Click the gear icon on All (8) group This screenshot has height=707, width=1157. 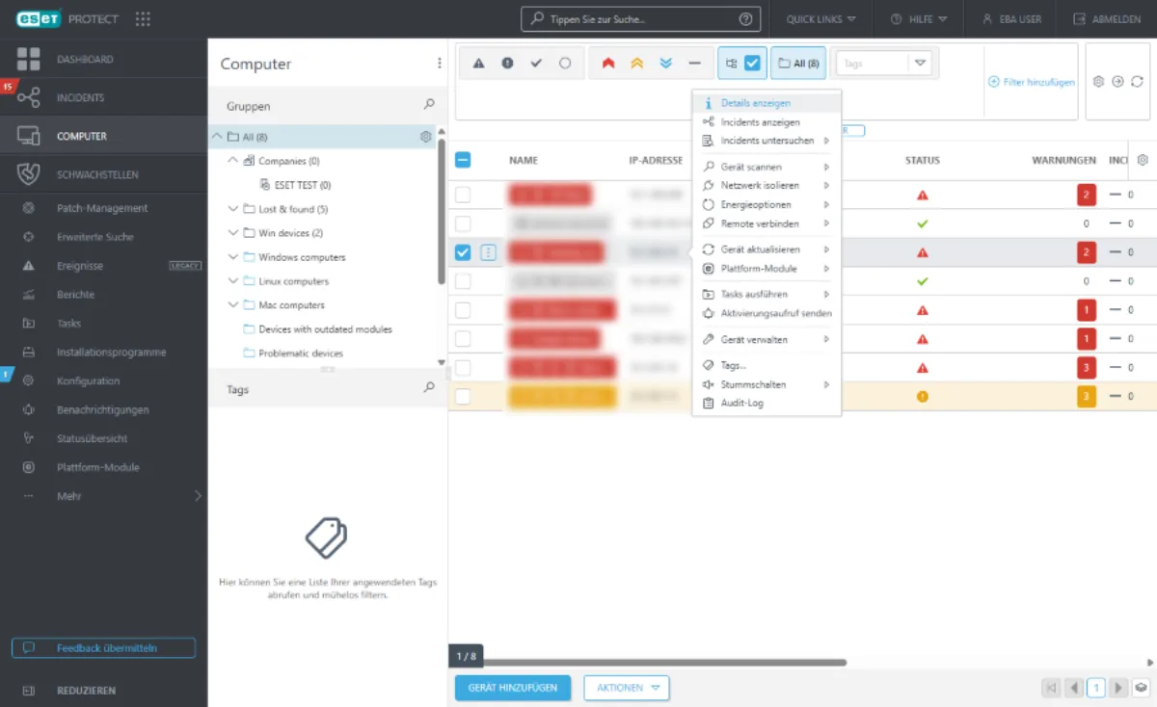pos(425,137)
